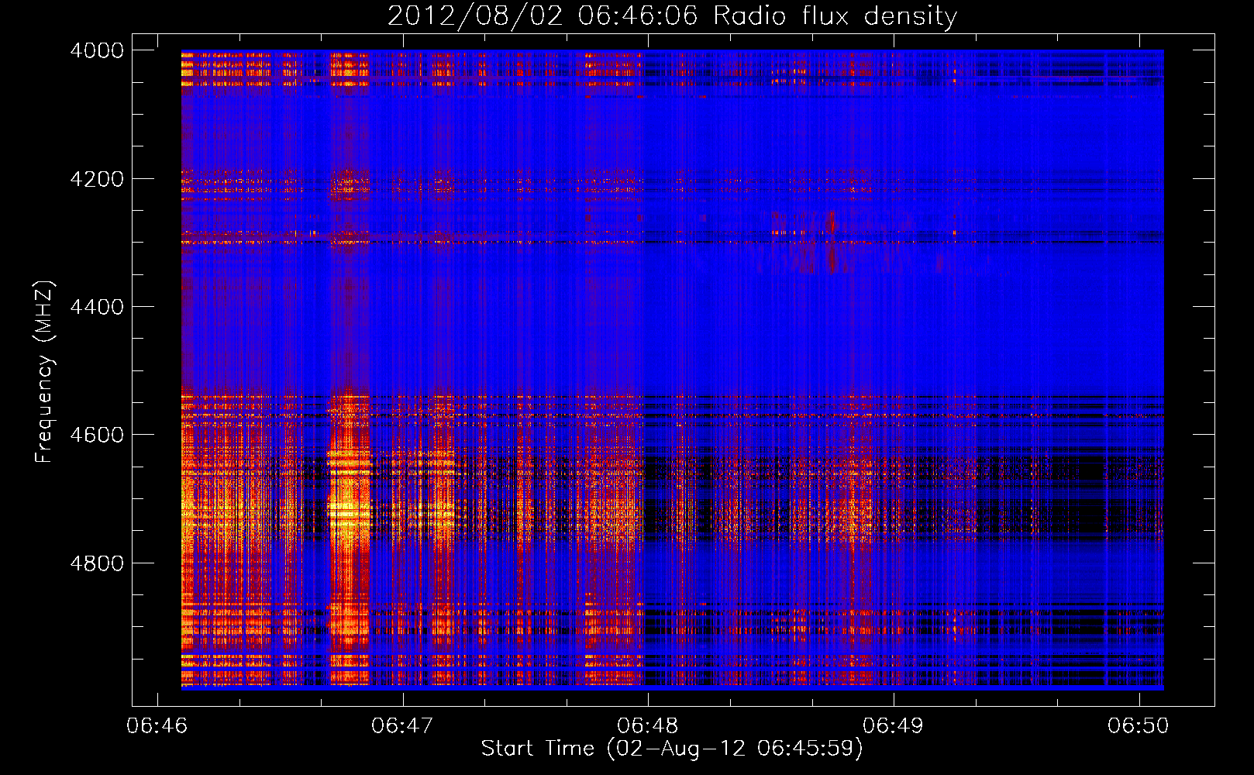1254x775 pixels.
Task: Click the 06:46 time axis label
Action: pos(157,725)
